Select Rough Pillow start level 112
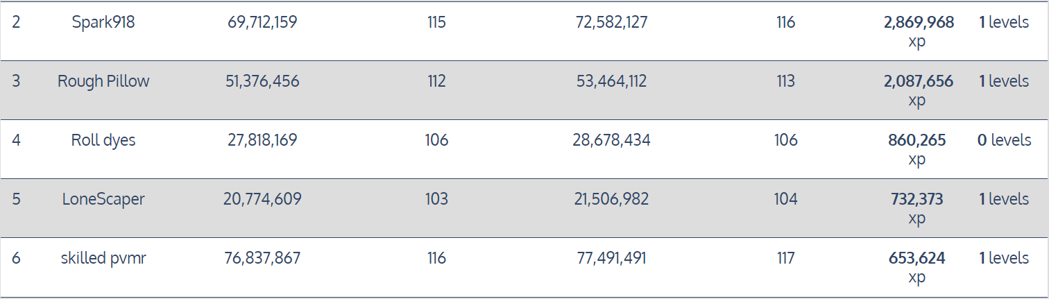Screen dimensions: 1049x299 436,81
